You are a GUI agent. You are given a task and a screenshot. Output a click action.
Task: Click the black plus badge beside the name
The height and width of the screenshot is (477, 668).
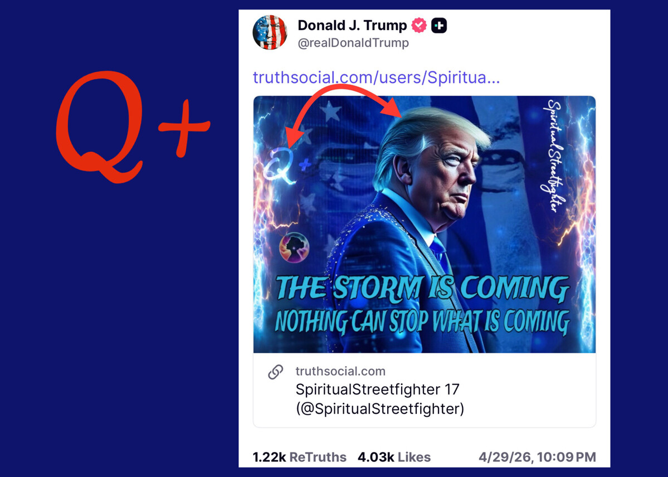439,26
